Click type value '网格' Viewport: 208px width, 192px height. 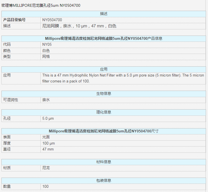point(46,56)
